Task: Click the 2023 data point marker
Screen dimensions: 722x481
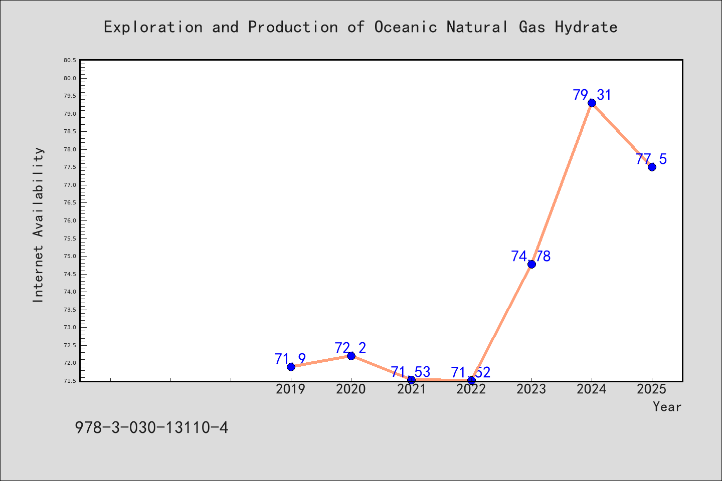Action: [531, 264]
